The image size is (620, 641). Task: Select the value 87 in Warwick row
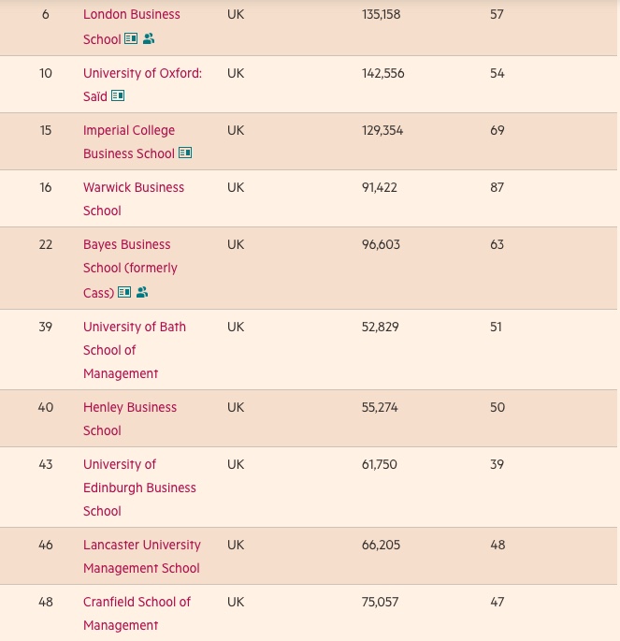point(497,187)
